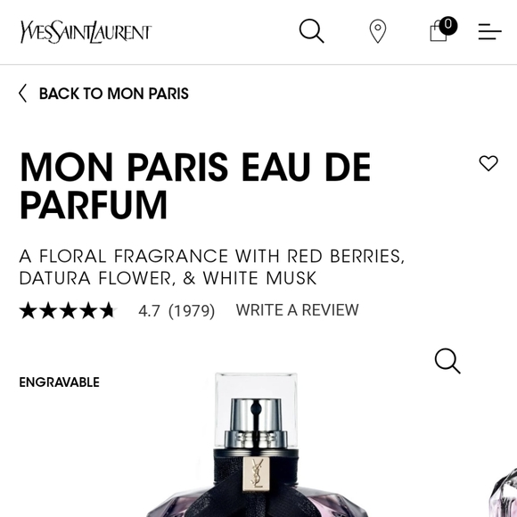Click the back chevron arrow icon

coord(22,94)
